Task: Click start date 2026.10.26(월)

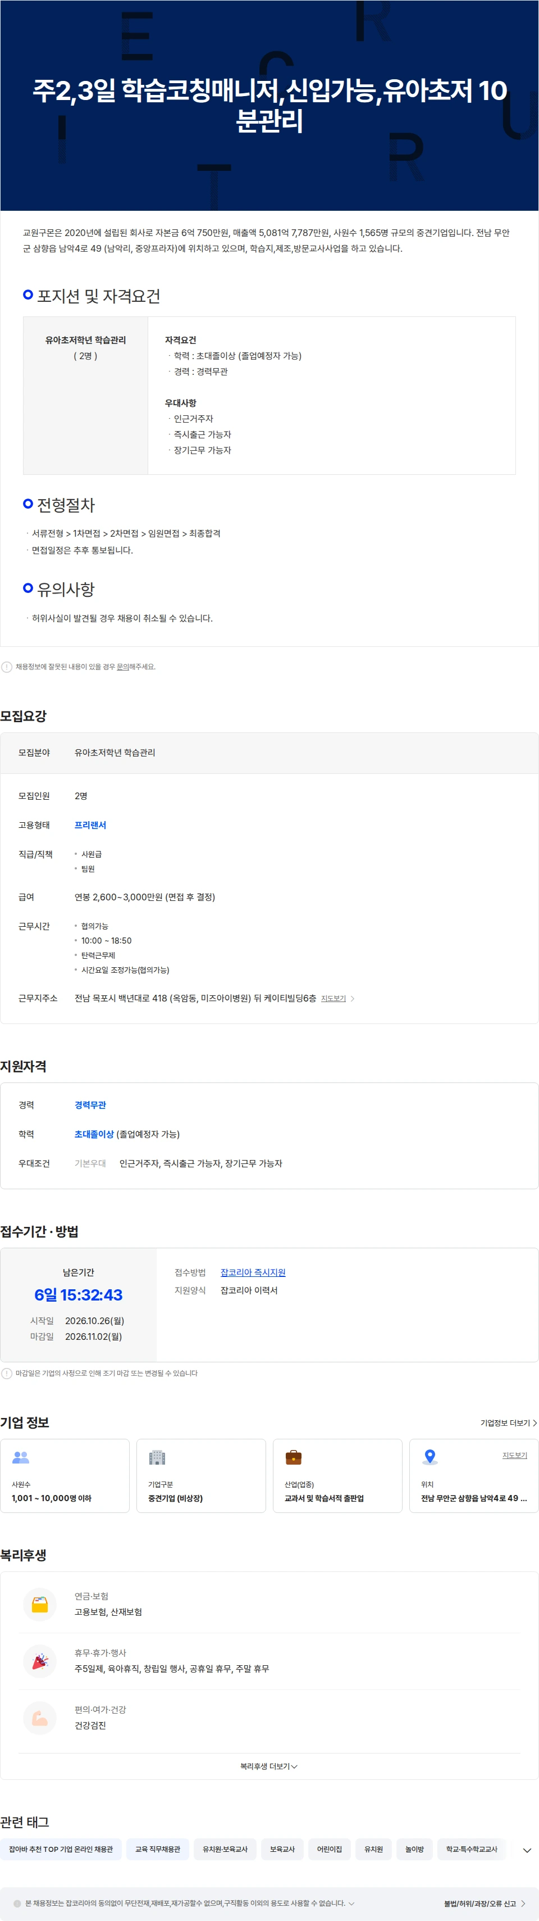Action: pyautogui.click(x=94, y=1320)
